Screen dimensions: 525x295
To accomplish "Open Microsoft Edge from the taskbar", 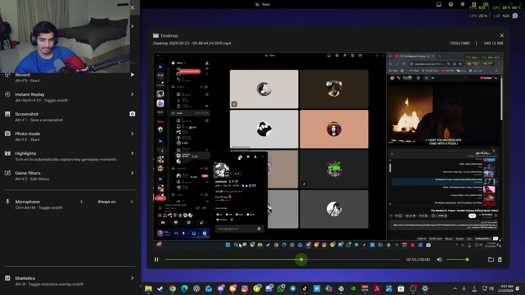I will click(185, 289).
